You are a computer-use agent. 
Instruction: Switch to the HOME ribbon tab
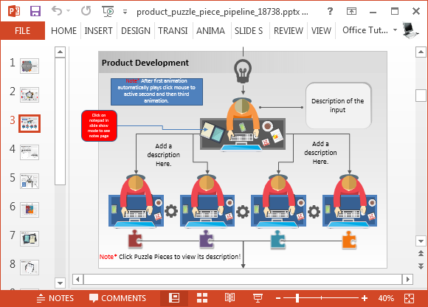pos(63,30)
